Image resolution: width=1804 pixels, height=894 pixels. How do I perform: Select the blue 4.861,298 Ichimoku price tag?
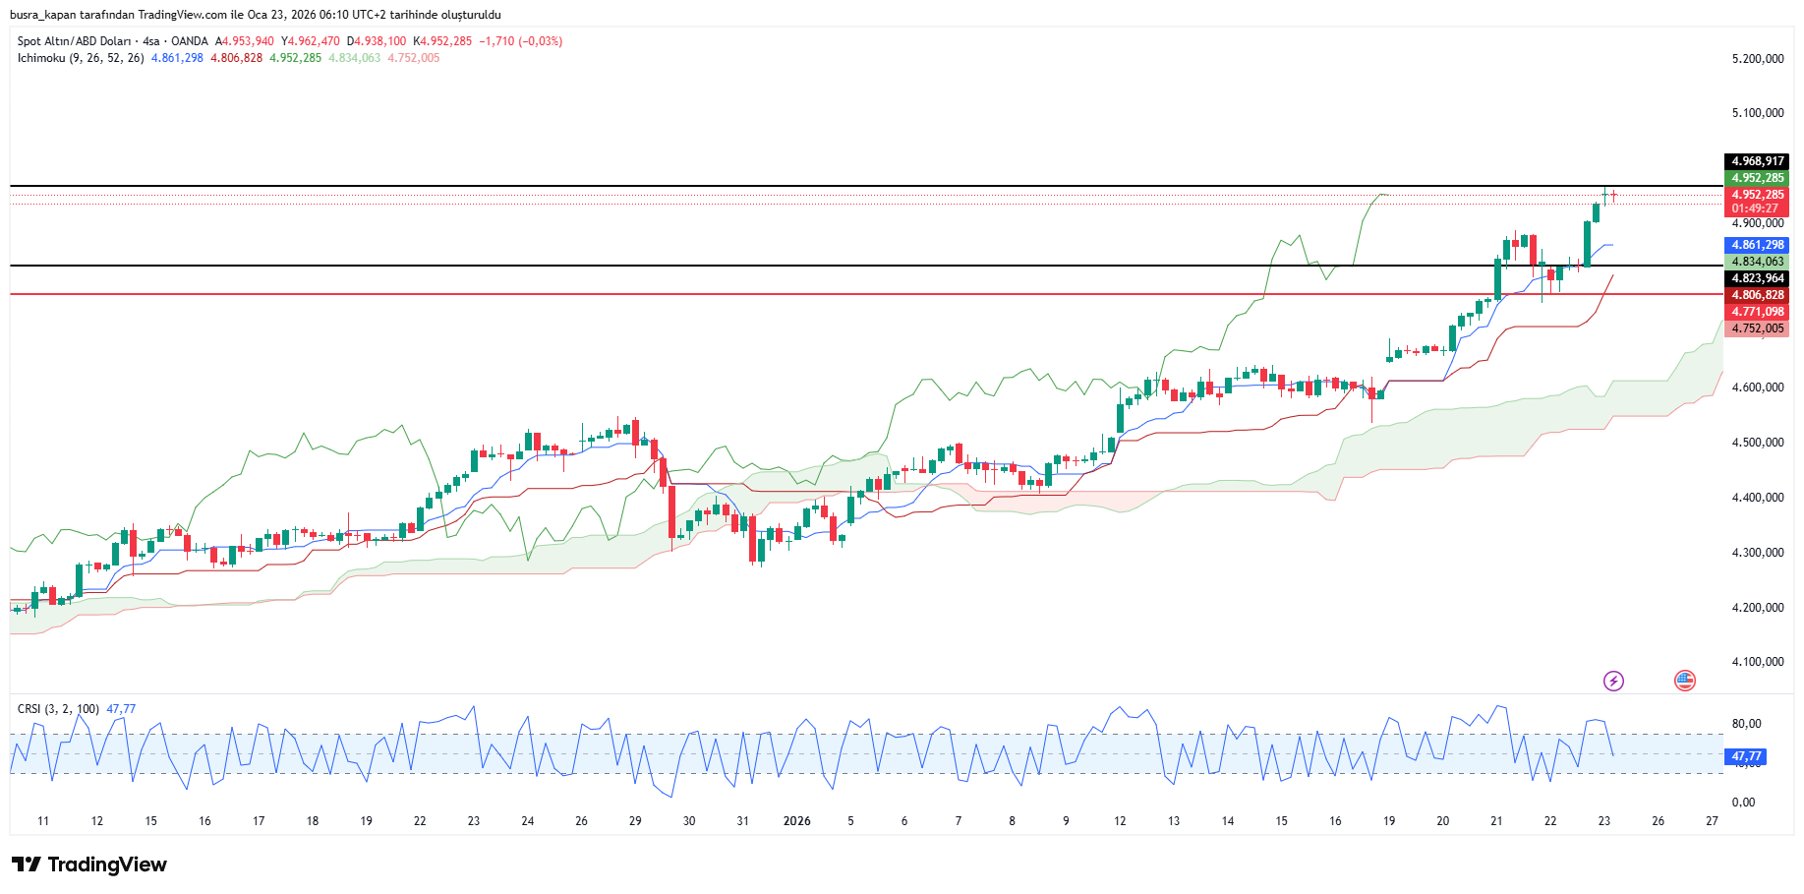[1757, 245]
